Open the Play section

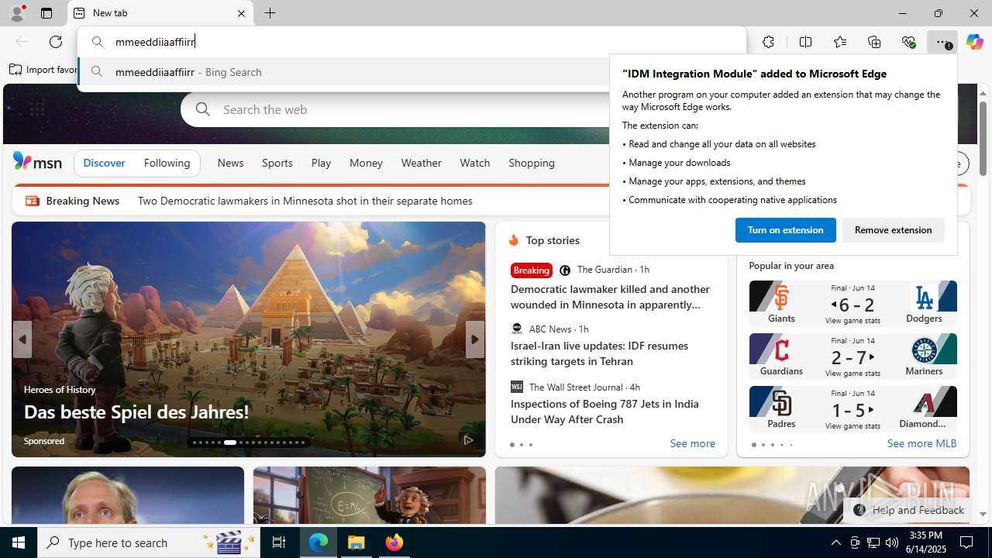pos(321,163)
